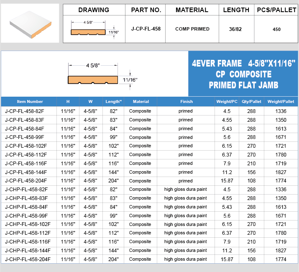Click the Item Number column header
Image resolution: width=299 pixels, height=272 pixels.
coord(30,102)
